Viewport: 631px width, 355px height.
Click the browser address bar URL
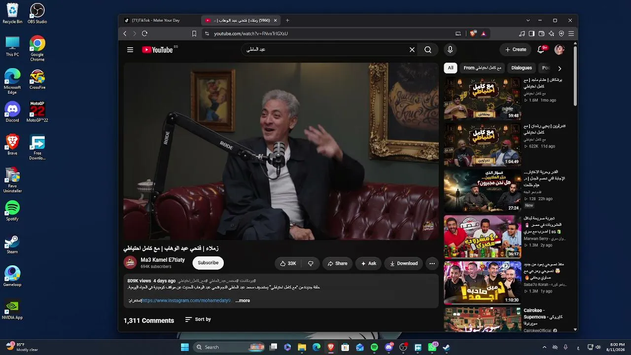tap(251, 34)
